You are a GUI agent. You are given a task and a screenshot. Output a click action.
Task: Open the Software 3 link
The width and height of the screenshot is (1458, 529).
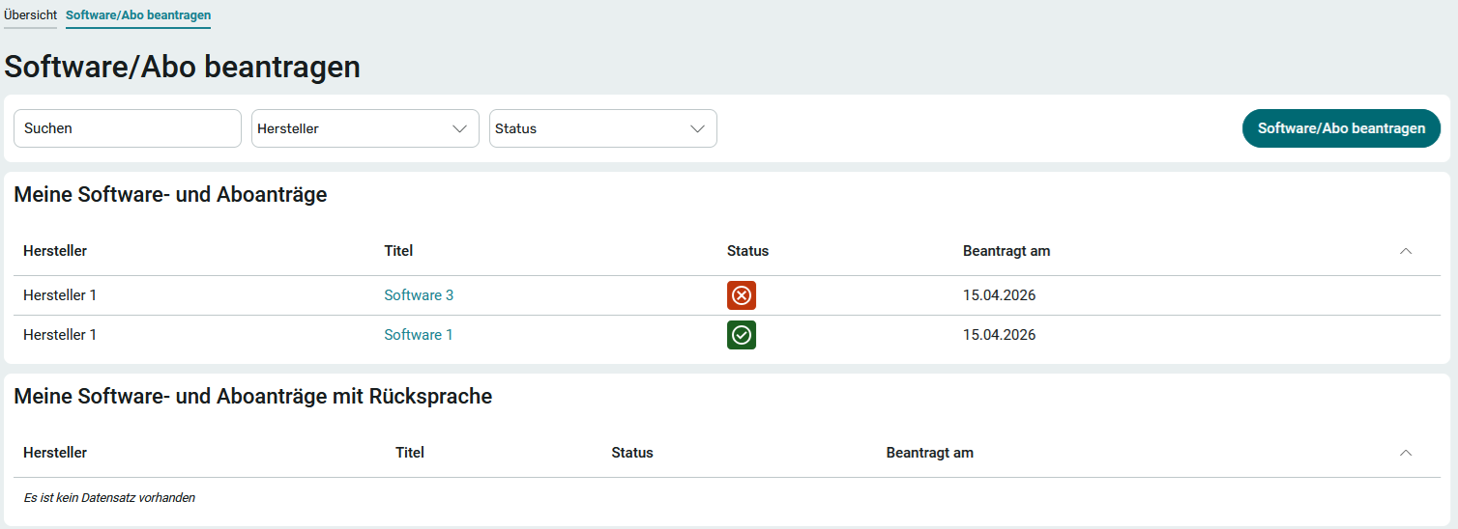(419, 295)
